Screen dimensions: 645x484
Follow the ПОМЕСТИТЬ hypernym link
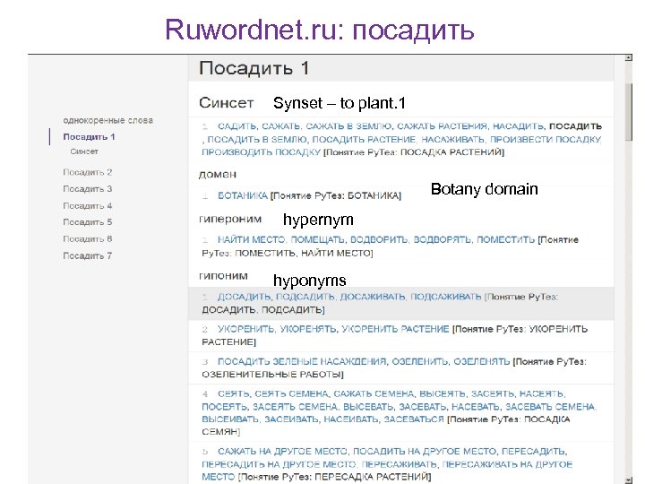505,239
